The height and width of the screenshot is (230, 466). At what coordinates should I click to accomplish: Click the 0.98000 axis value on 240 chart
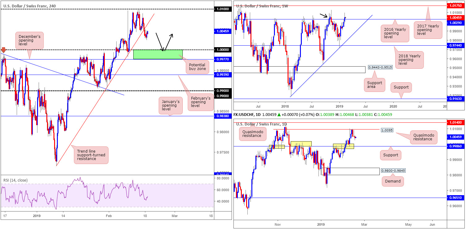pyautogui.click(x=223, y=132)
